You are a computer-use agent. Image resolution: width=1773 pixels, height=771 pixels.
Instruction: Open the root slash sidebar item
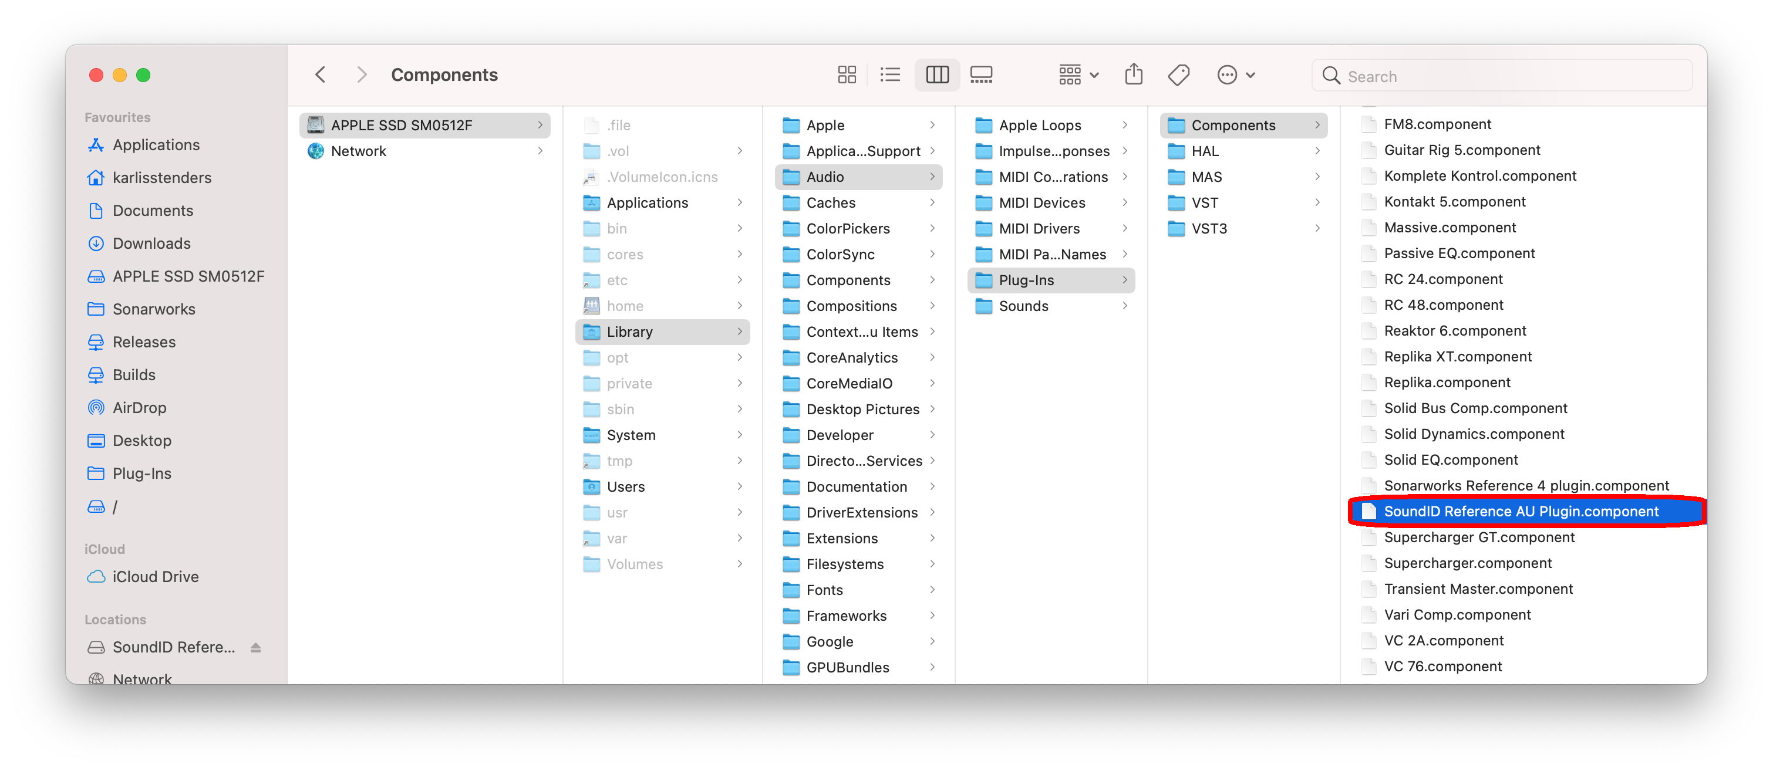pyautogui.click(x=114, y=508)
